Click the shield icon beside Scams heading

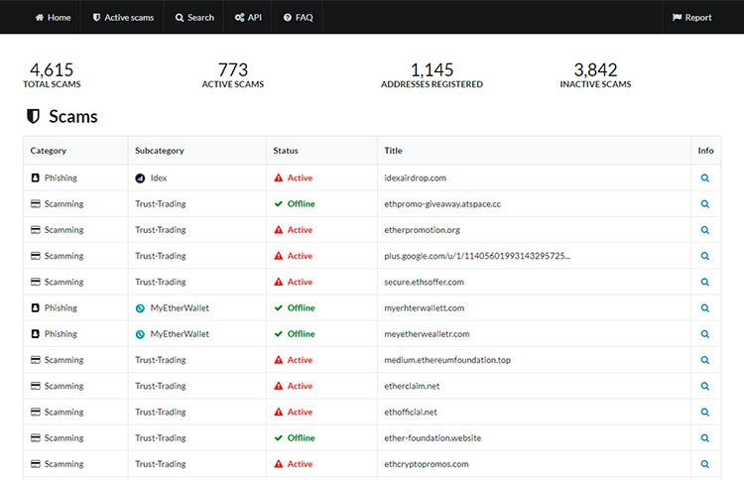33,116
